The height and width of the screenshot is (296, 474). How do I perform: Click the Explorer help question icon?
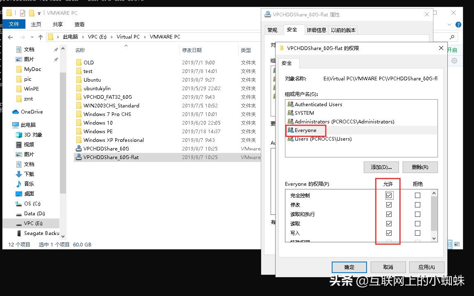(458, 25)
